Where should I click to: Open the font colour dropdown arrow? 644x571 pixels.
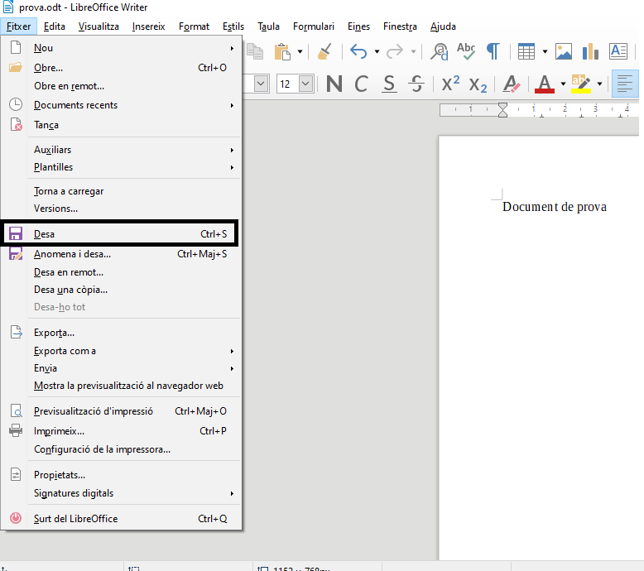[x=563, y=84]
